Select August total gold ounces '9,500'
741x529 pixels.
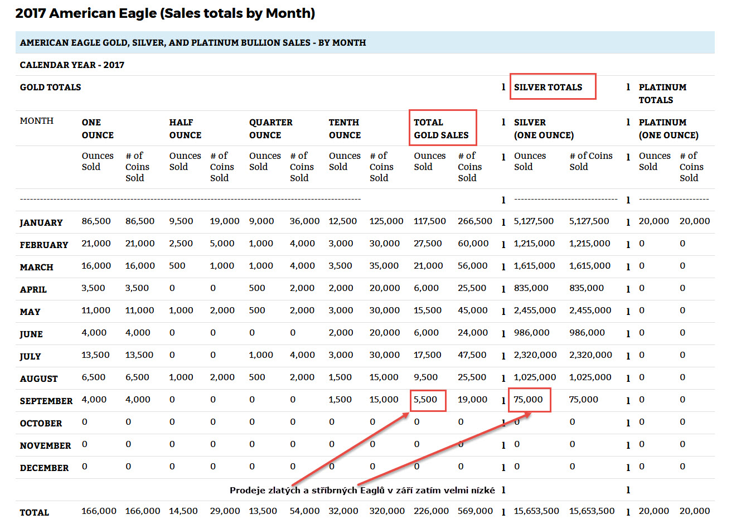point(425,377)
